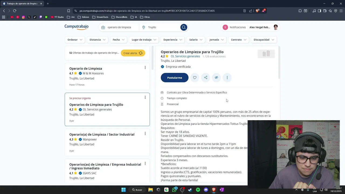Click the blue search magnifier button
This screenshot has width=345, height=194.
pos(184,27)
